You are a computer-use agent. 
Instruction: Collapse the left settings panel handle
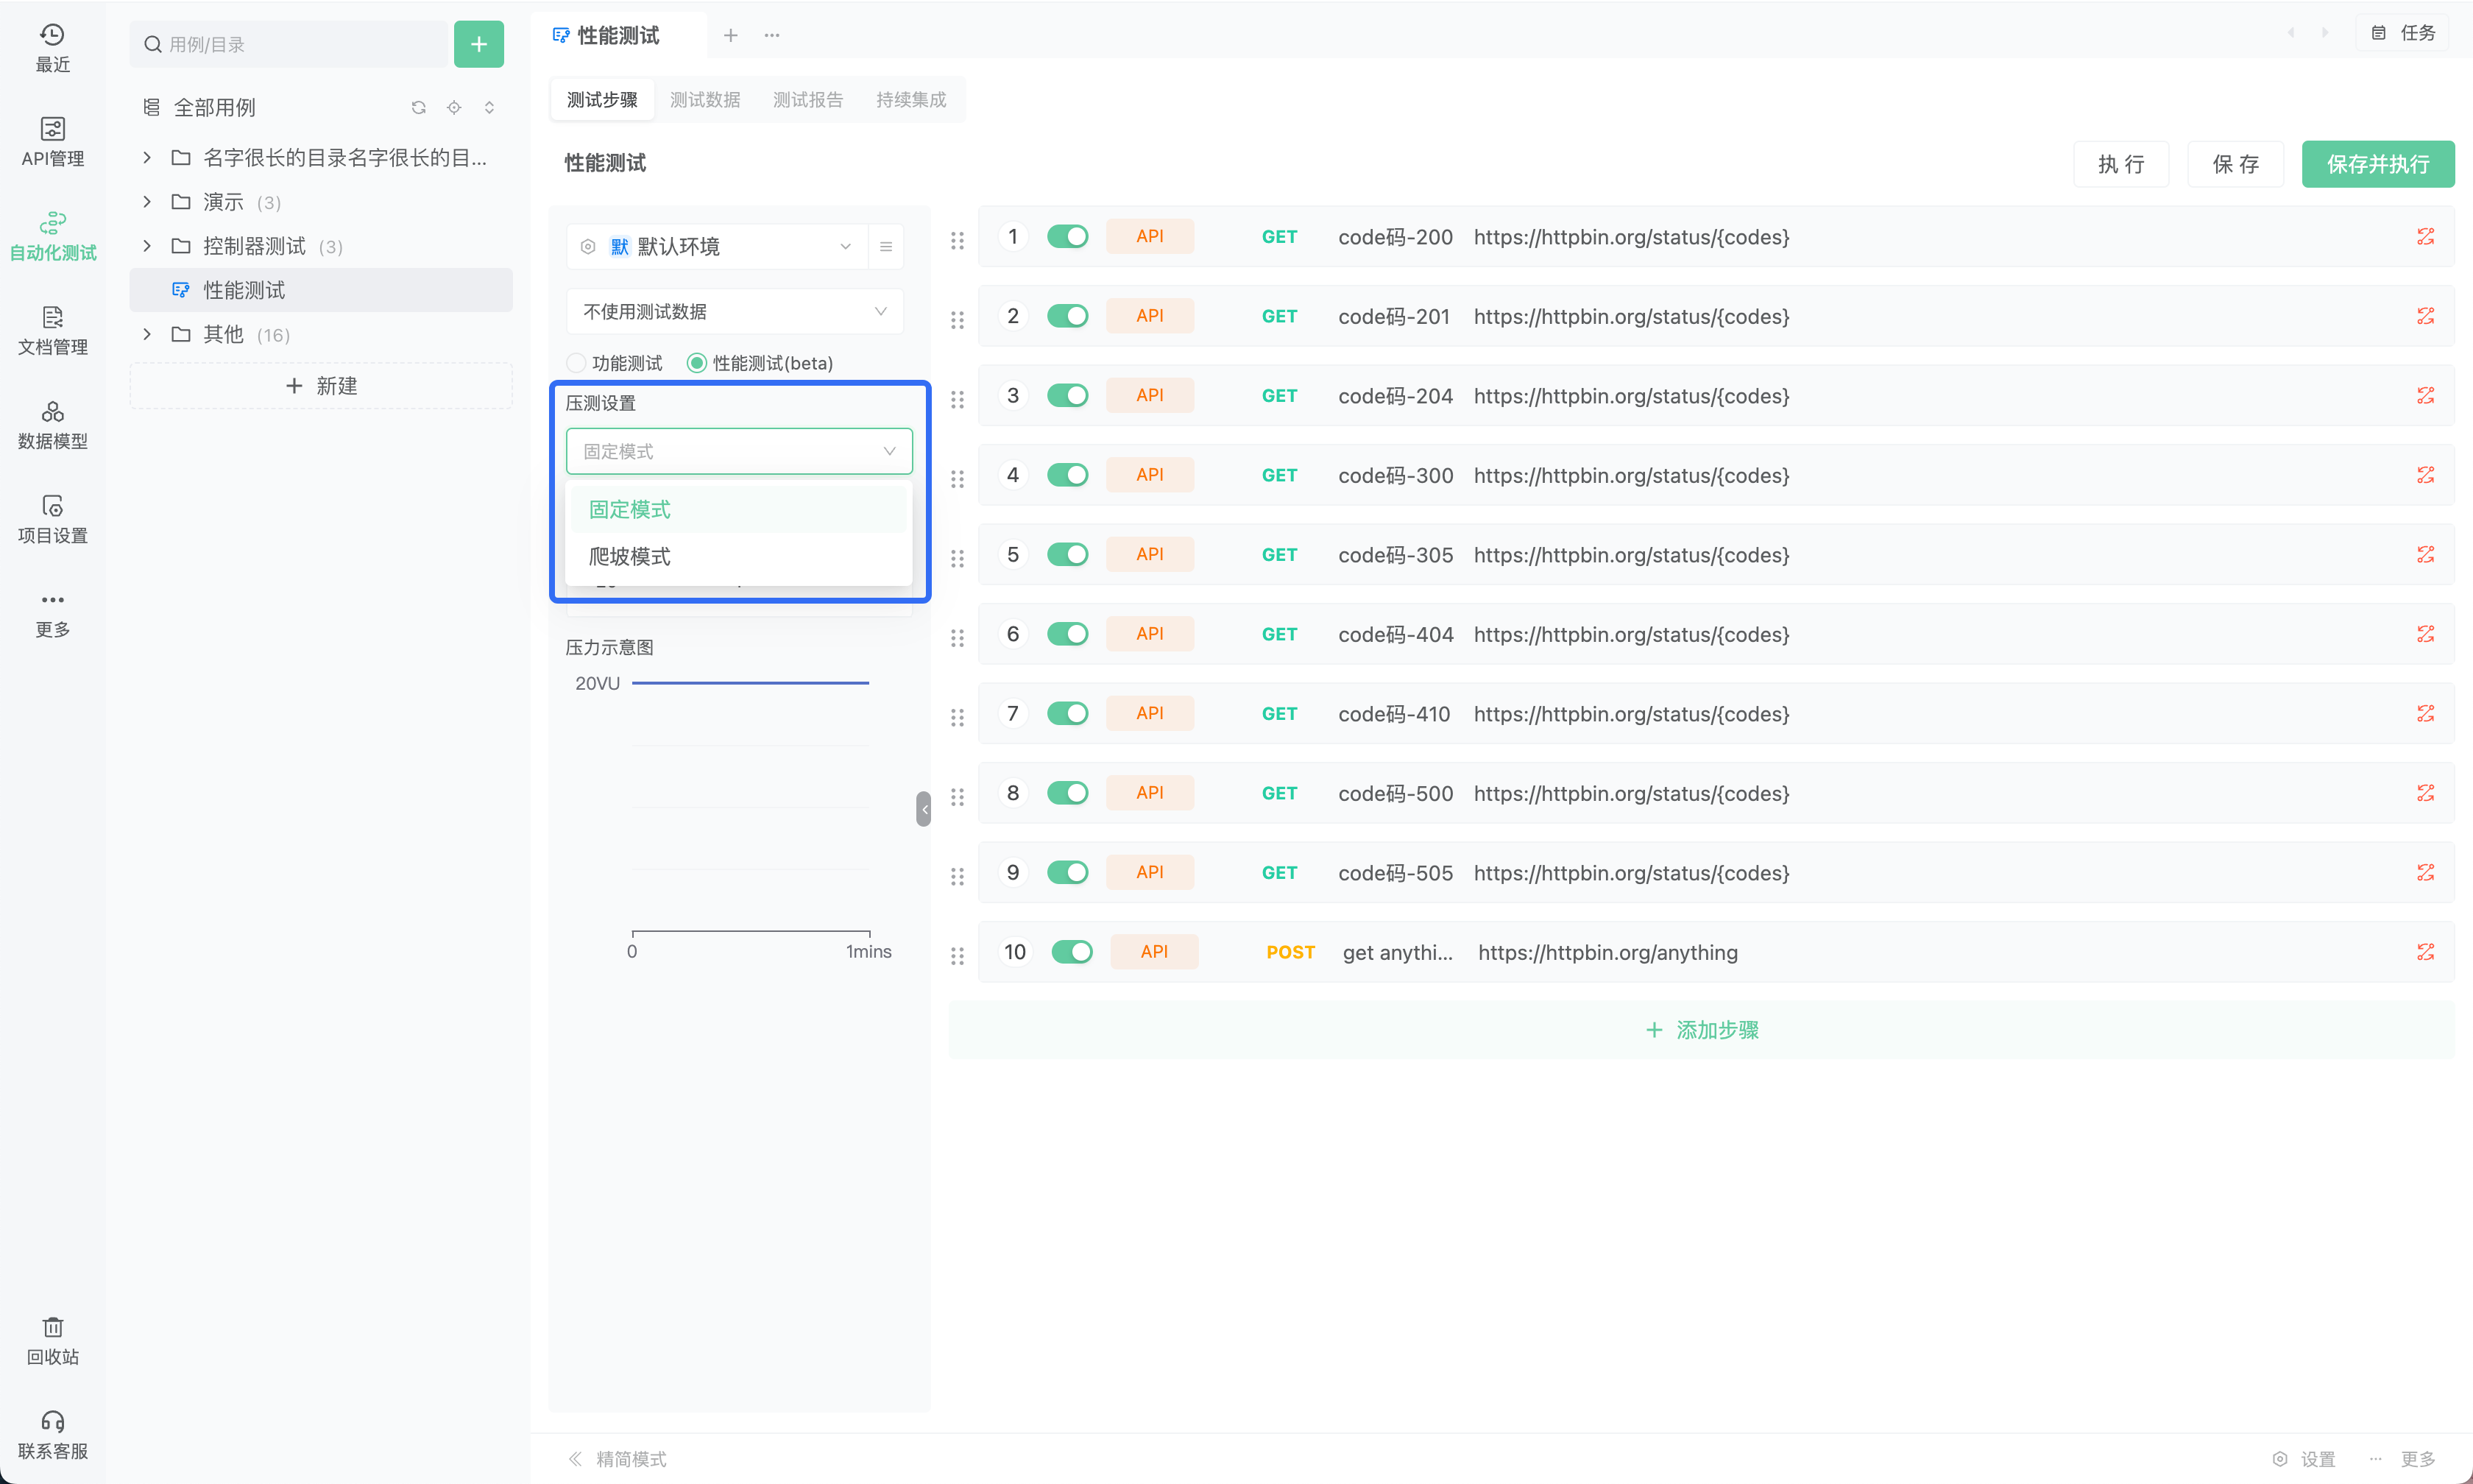click(x=924, y=809)
